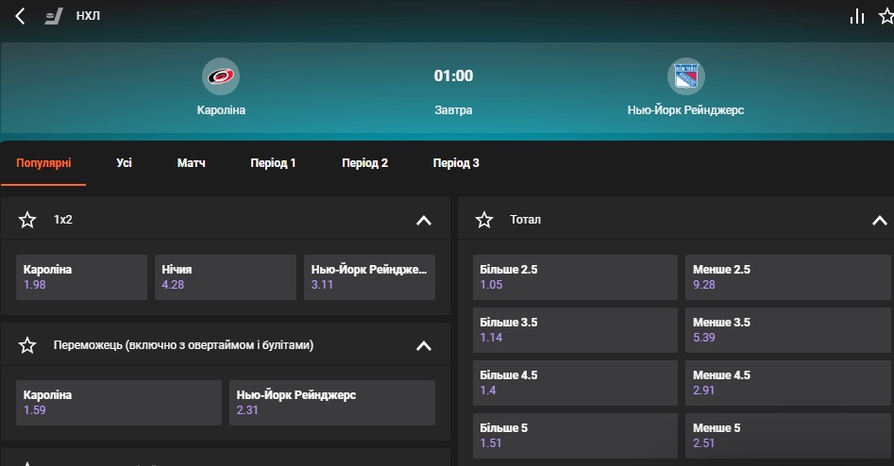The width and height of the screenshot is (894, 466).
Task: Click the Кароліна team name in header
Action: pyautogui.click(x=221, y=110)
